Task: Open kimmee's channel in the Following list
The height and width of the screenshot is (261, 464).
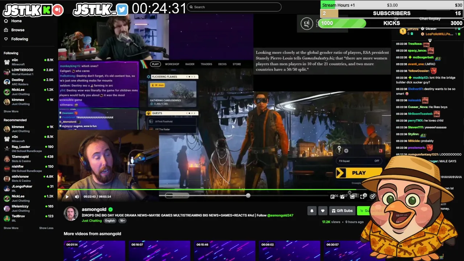Action: pyautogui.click(x=29, y=102)
